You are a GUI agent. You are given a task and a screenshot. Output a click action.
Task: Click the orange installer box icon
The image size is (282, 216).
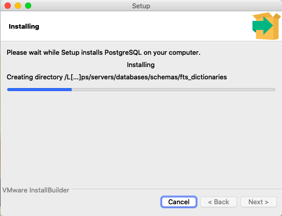[x=267, y=26]
